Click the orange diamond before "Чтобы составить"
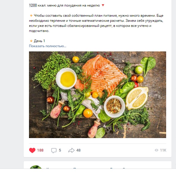 pyautogui.click(x=31, y=15)
